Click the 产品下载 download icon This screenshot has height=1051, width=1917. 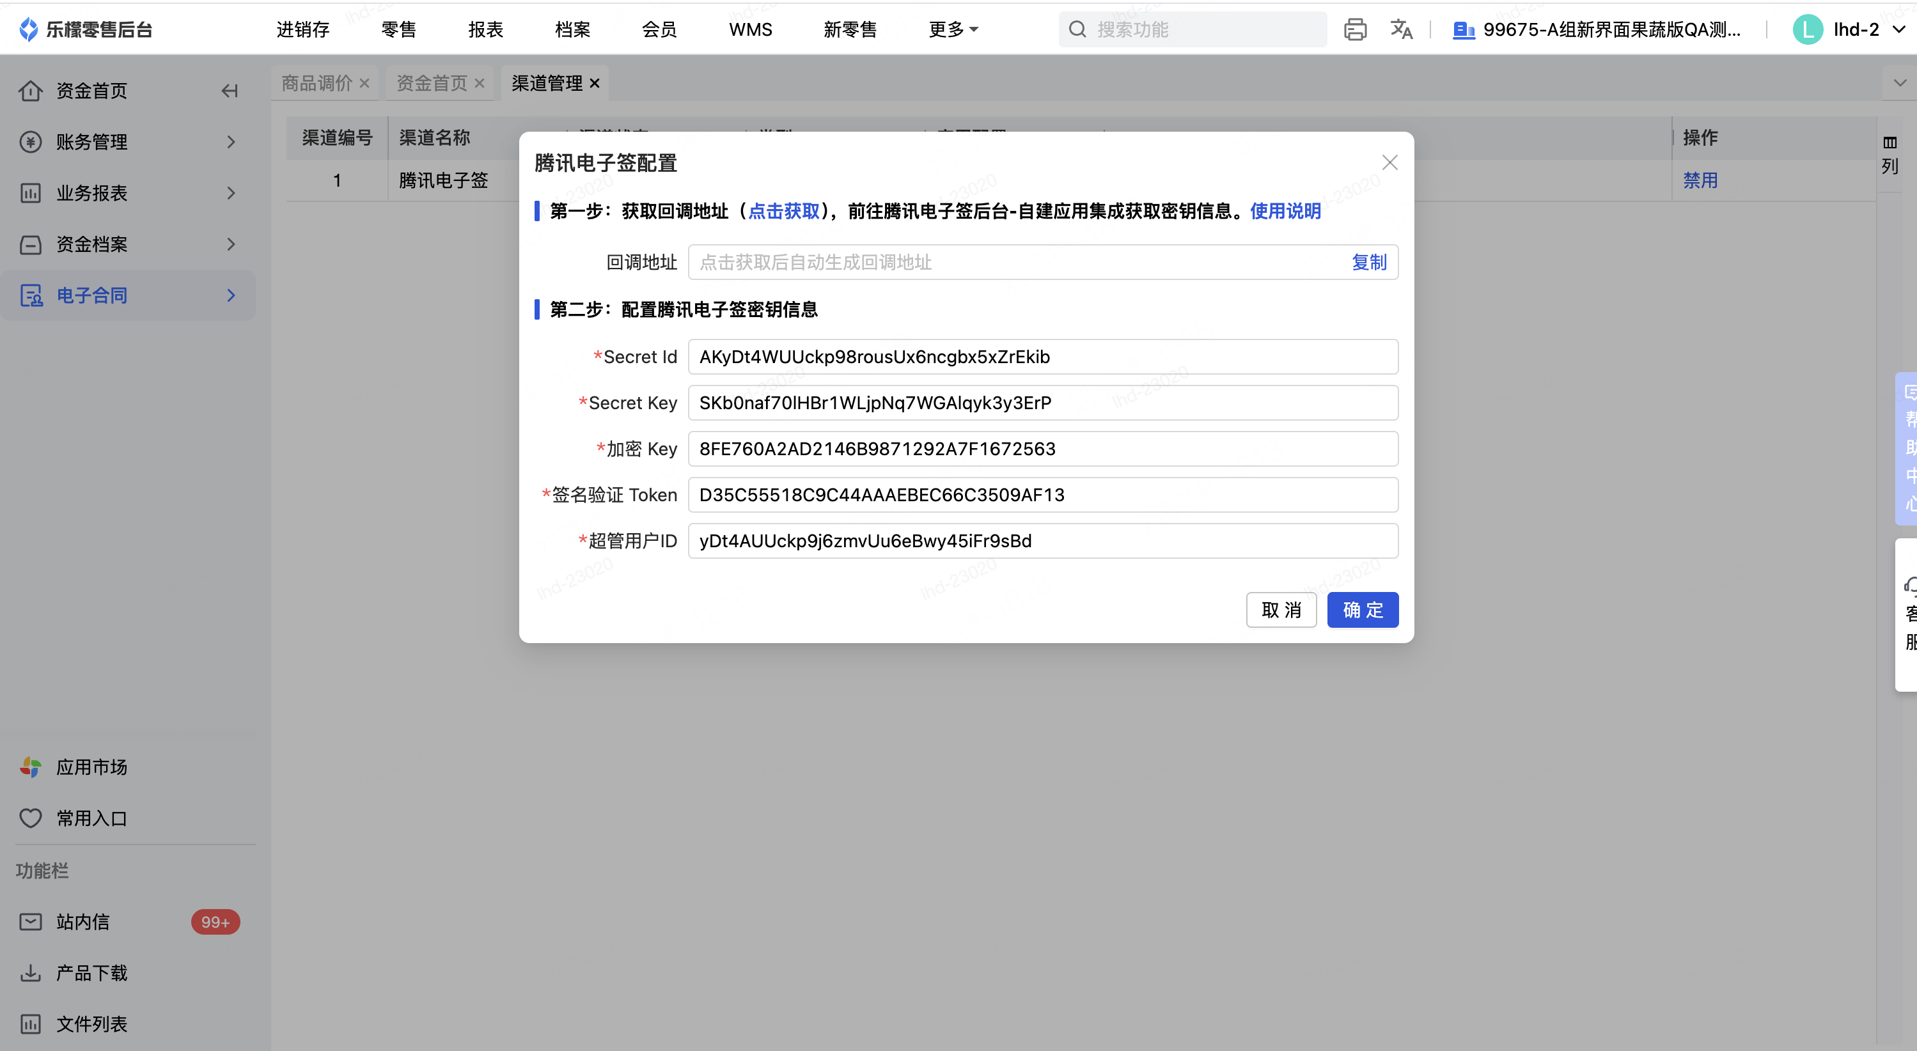point(31,973)
